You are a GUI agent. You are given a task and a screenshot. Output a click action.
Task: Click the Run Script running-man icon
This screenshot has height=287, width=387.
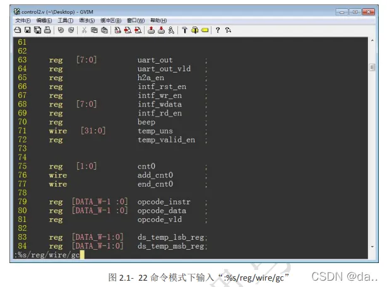[x=171, y=30]
